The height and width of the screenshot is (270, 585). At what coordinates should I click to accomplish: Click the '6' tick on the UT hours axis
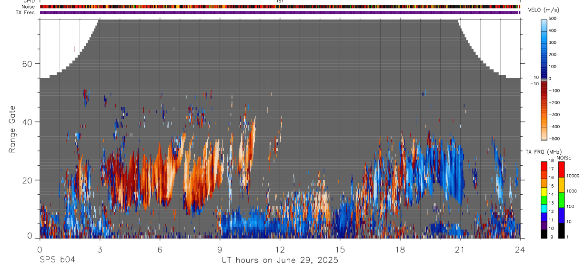pyautogui.click(x=160, y=249)
